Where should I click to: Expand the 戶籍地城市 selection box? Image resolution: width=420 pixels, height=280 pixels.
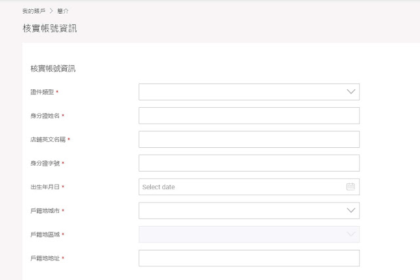pos(249,210)
